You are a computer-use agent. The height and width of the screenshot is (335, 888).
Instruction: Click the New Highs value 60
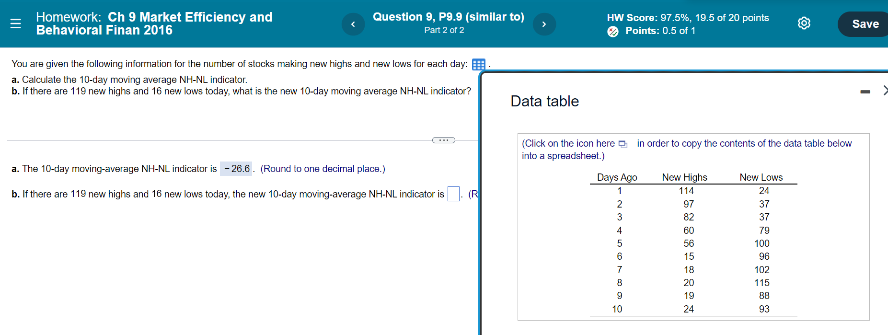click(x=689, y=231)
